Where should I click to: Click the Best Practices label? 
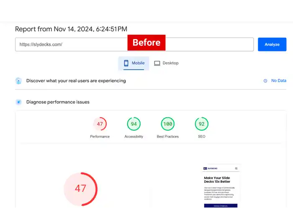tap(167, 137)
